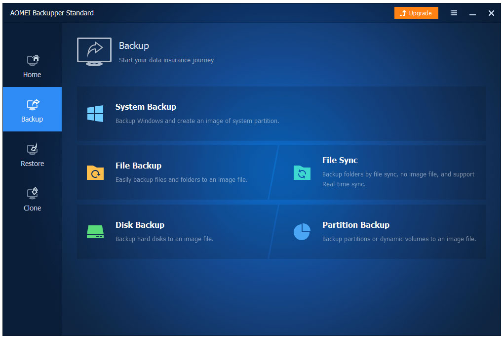Choose File Sync title

(x=340, y=160)
